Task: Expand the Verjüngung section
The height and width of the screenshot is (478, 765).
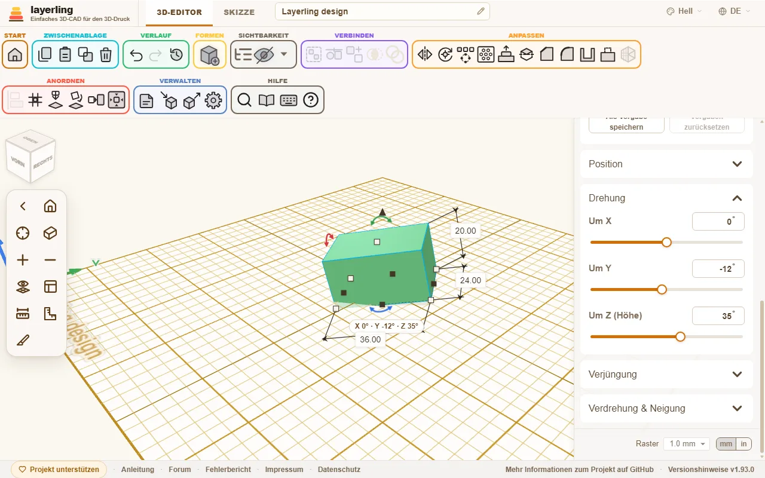Action: 666,374
